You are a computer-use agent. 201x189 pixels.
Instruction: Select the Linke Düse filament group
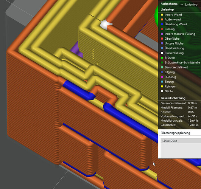coord(181,141)
